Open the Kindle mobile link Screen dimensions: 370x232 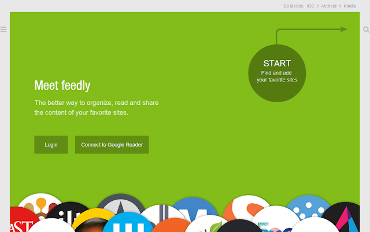coord(350,6)
